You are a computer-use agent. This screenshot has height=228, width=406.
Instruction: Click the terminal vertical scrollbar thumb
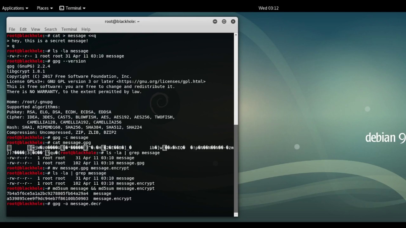click(236, 168)
